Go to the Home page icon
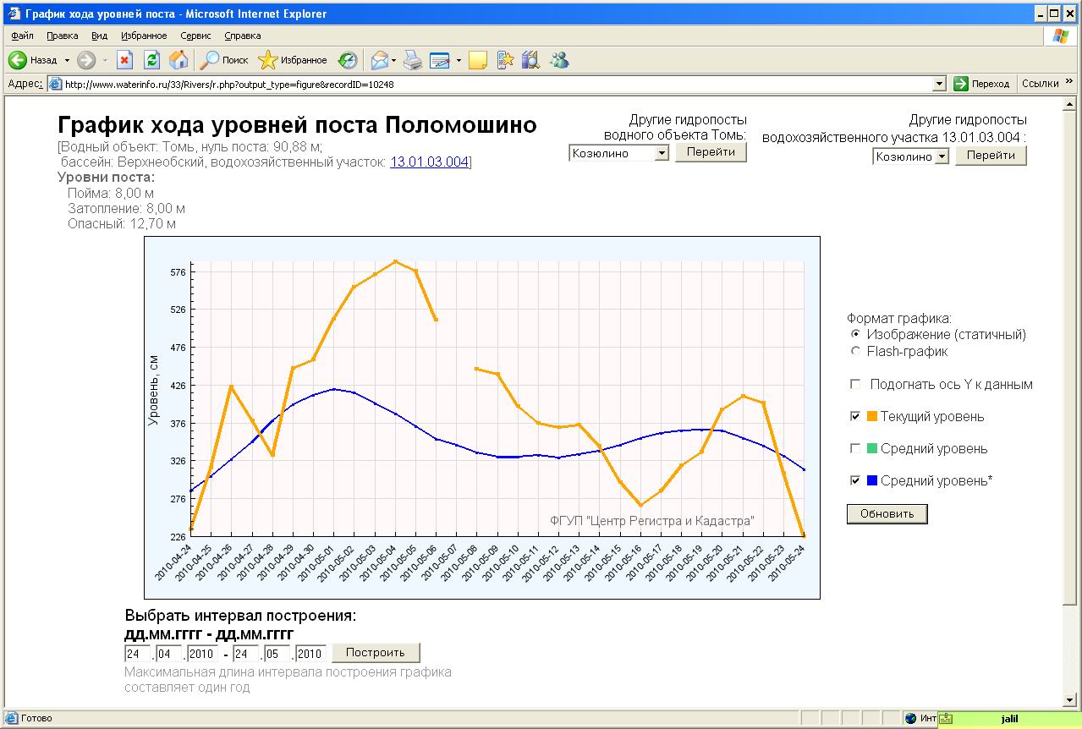 (x=179, y=60)
